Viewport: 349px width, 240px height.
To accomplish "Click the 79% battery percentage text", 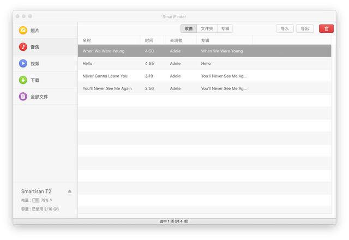I will click(x=45, y=200).
